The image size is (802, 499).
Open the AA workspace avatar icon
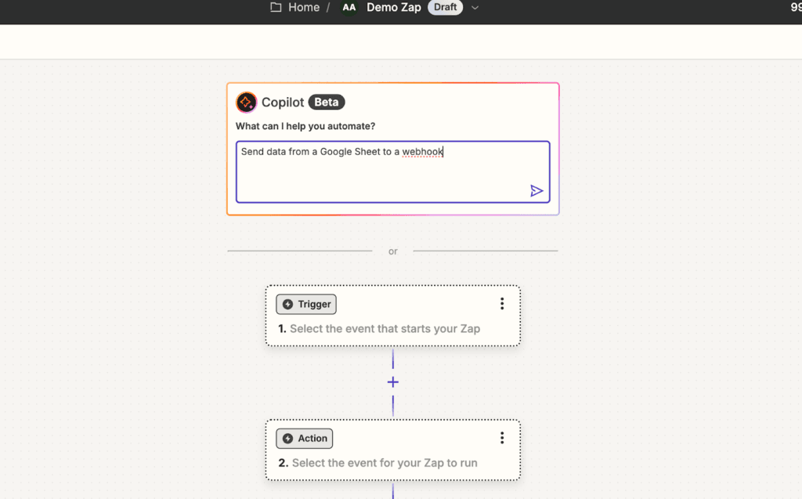(x=349, y=7)
